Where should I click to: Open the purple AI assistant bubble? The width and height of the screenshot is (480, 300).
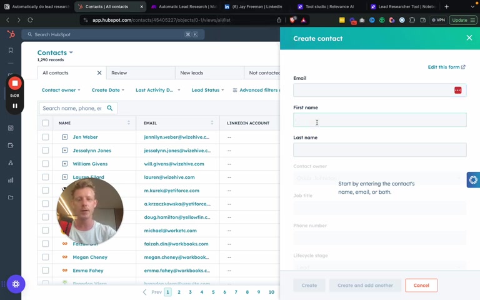tap(16, 284)
